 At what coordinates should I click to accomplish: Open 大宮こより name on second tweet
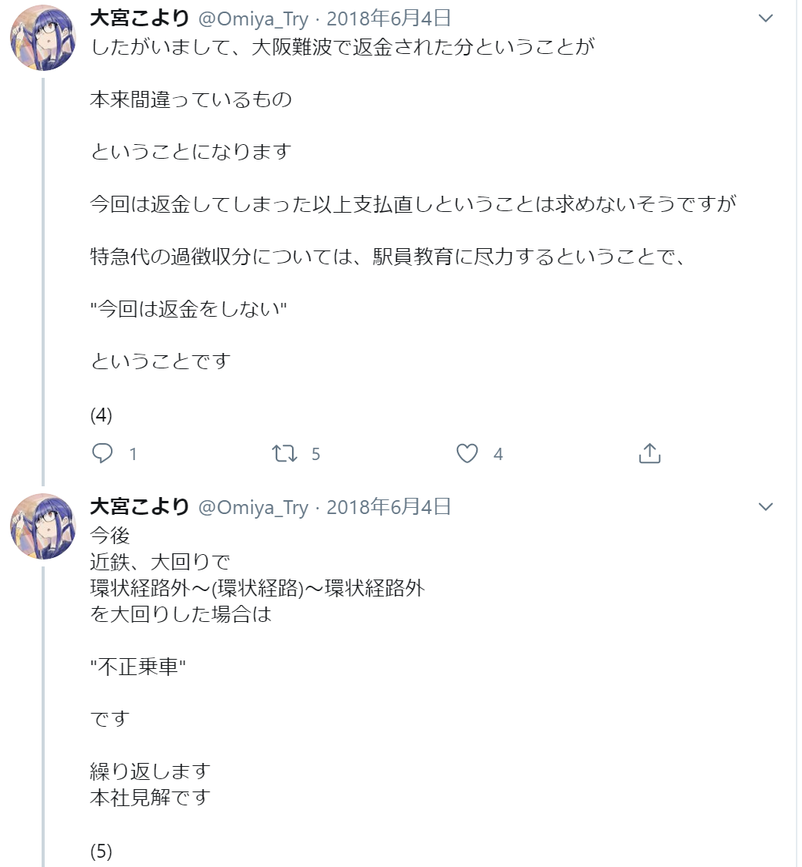tap(139, 506)
